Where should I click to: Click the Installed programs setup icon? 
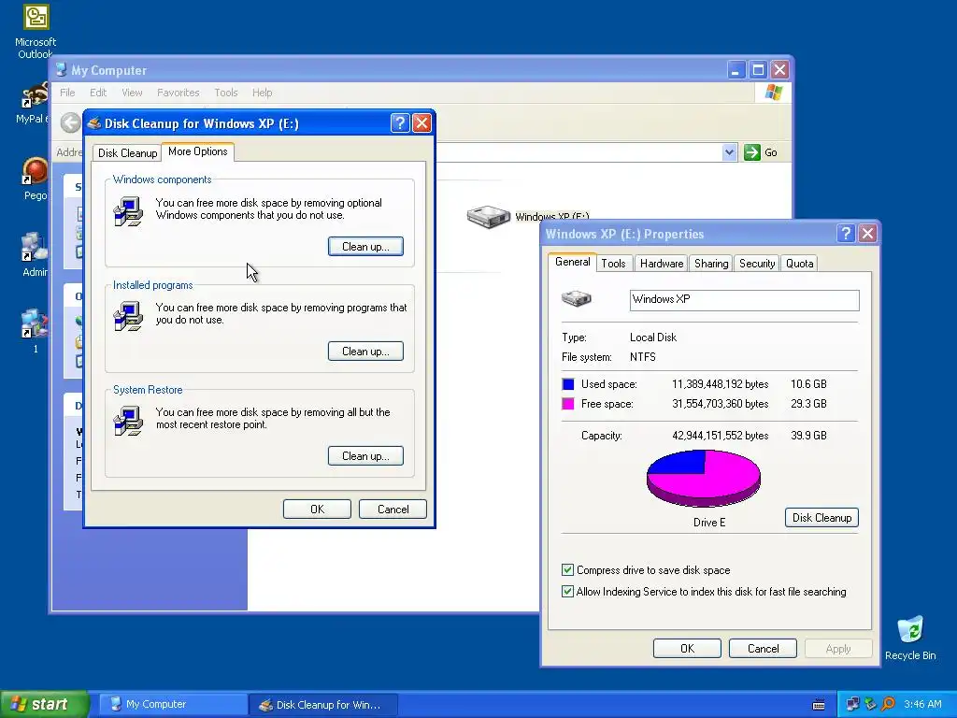click(128, 316)
